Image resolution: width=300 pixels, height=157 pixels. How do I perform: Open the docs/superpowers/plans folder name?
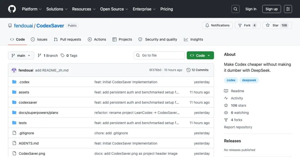coord(38,112)
